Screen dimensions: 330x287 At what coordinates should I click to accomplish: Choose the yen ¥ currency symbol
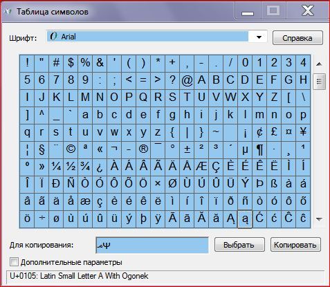[x=303, y=132]
